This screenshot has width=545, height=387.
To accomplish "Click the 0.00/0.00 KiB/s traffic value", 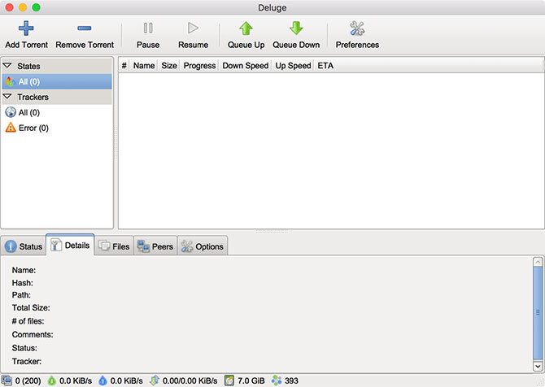I will pos(190,381).
